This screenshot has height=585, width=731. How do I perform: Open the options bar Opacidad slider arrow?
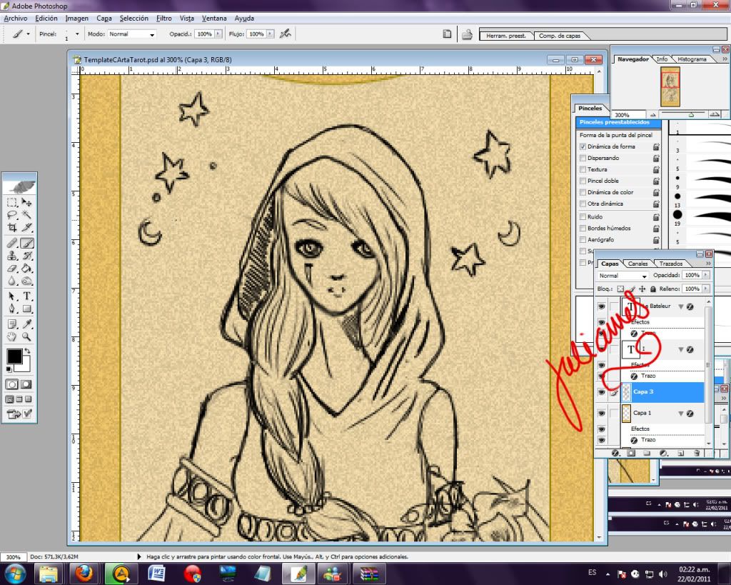pos(218,34)
